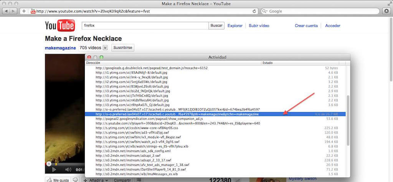Reload the page using the reload icon

pyautogui.click(x=254, y=11)
